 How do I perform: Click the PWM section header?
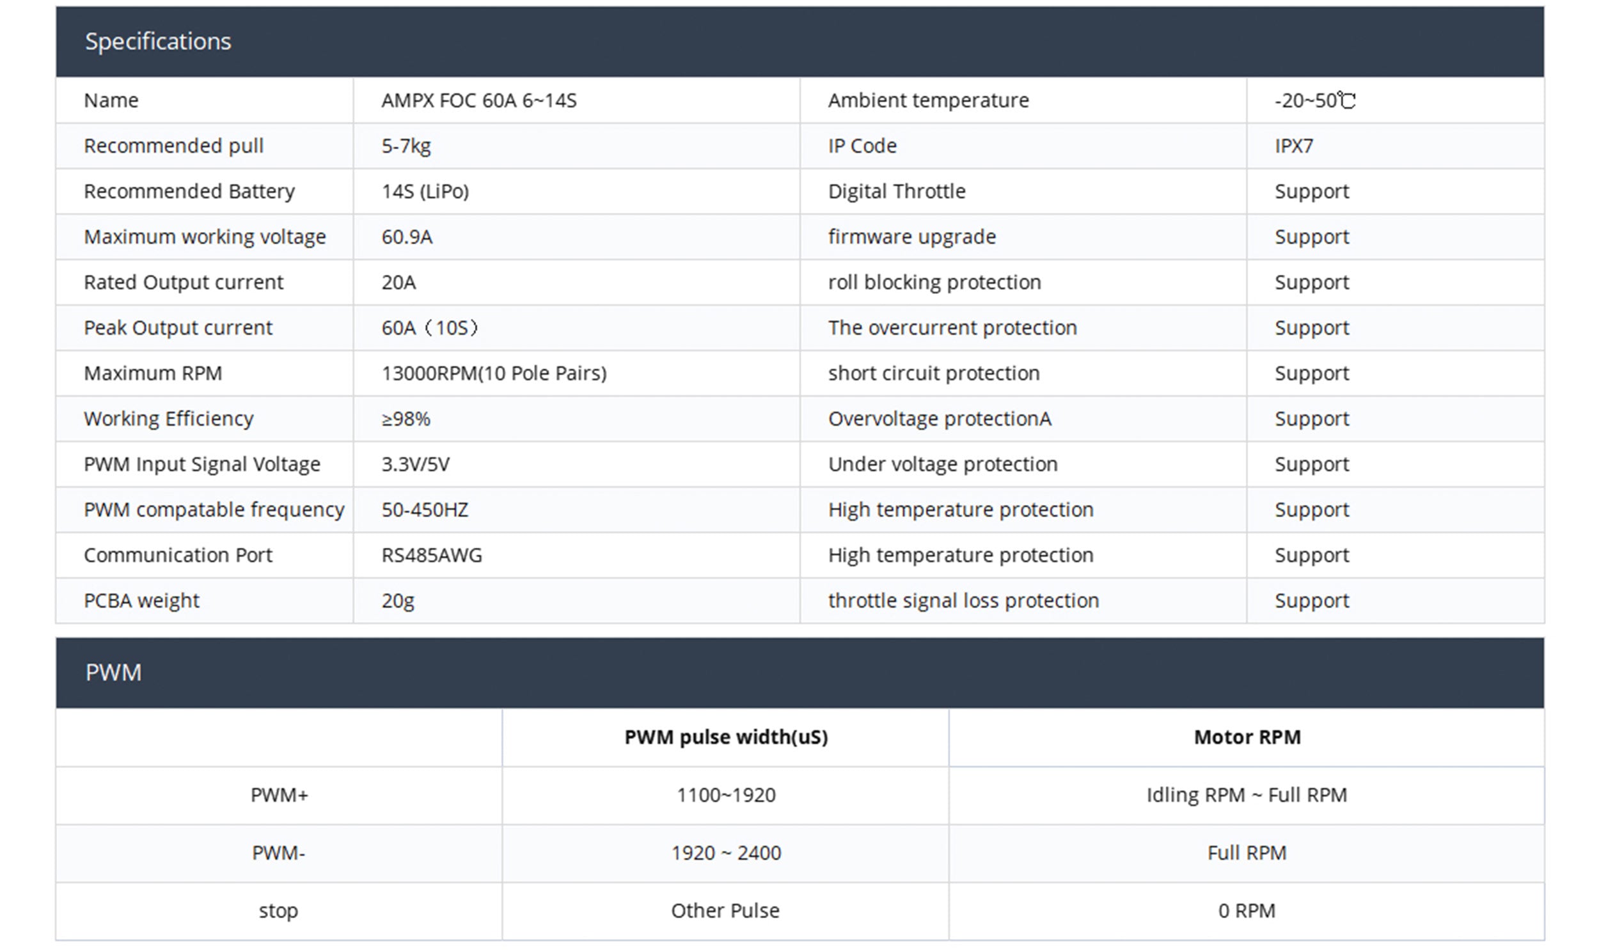(113, 673)
